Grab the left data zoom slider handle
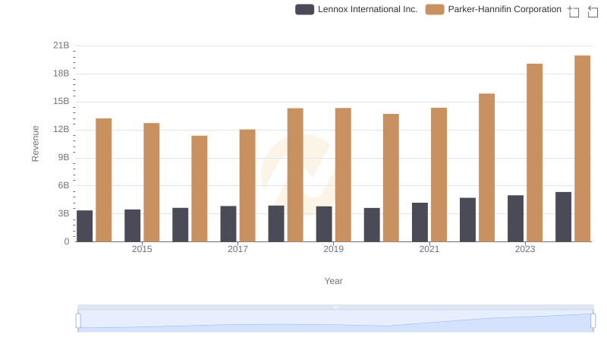 click(x=78, y=321)
